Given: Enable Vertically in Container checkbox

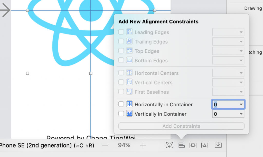Looking at the screenshot, I should click(x=121, y=114).
